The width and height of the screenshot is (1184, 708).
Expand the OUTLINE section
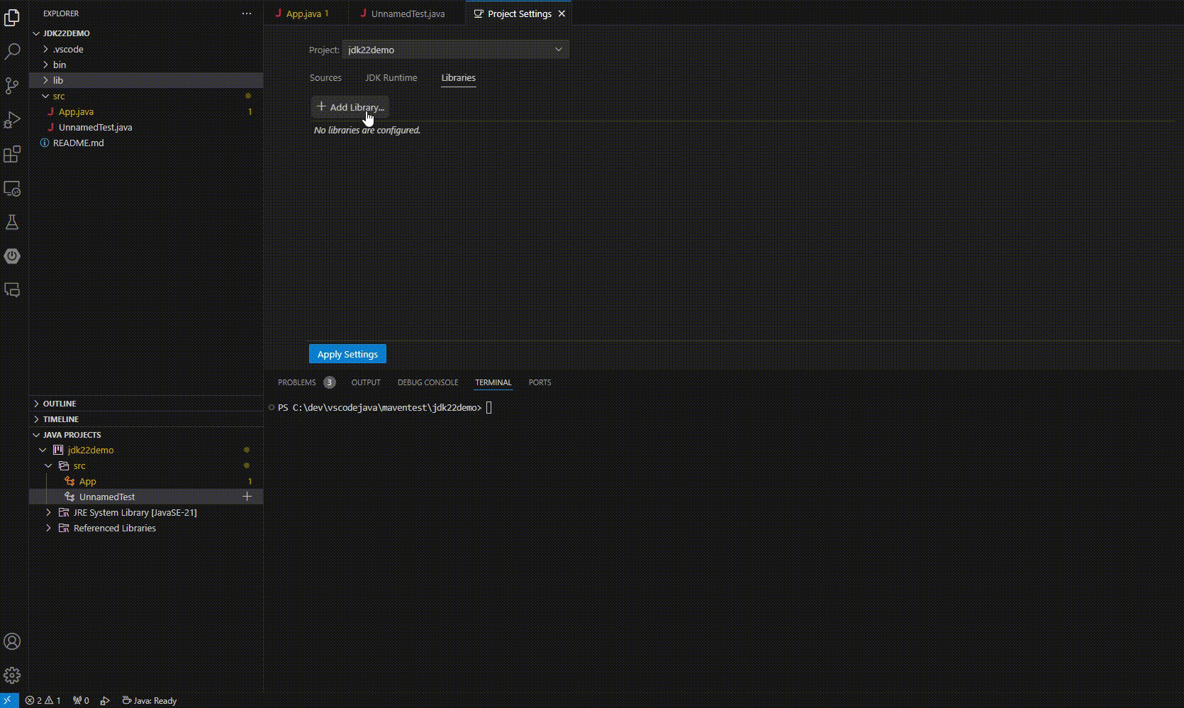(x=60, y=404)
